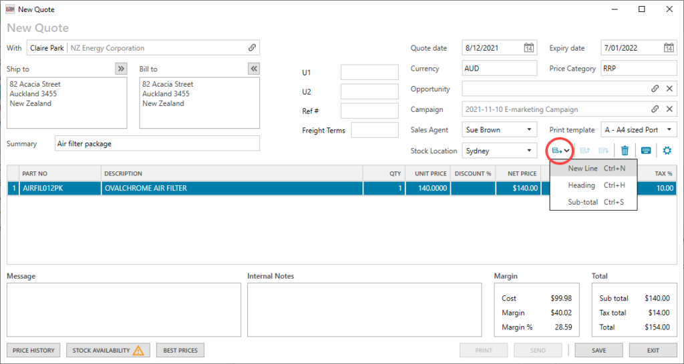Expand the Sales Agent dropdown
684x364 pixels.
click(x=529, y=130)
